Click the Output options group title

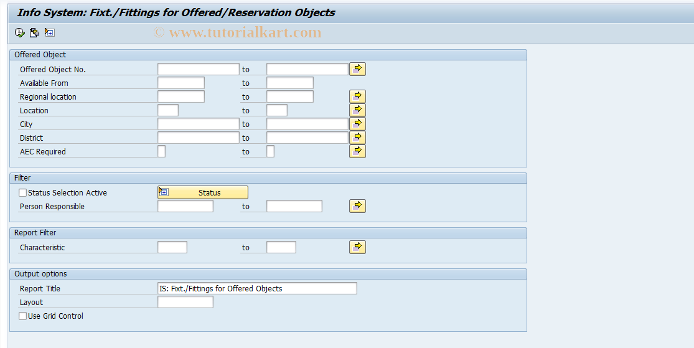(x=40, y=274)
